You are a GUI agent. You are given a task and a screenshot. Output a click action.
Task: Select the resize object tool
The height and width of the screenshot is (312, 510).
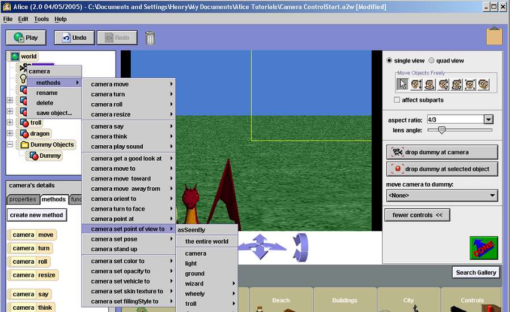click(x=470, y=85)
